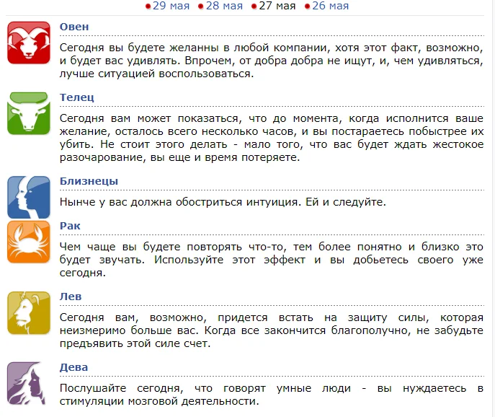Open the Близнецы heading link
The height and width of the screenshot is (417, 495).
(x=89, y=181)
